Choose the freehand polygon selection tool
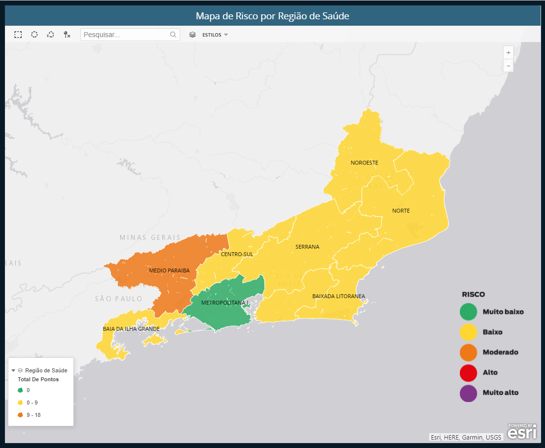The width and height of the screenshot is (545, 448). pos(50,35)
